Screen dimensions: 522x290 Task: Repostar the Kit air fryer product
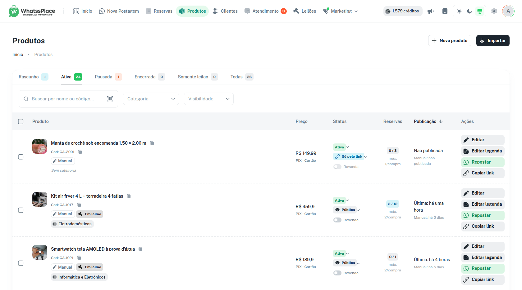(x=483, y=215)
